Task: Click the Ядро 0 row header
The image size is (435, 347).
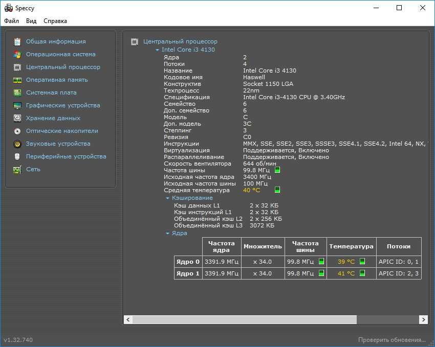Action: [x=188, y=262]
